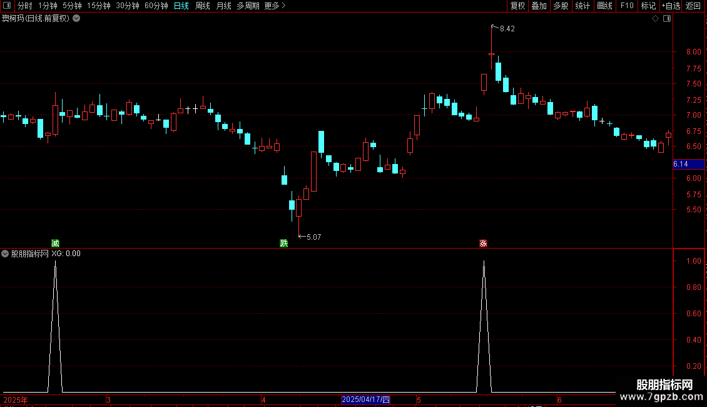Viewport: 707px width, 407px height.
Task: Toggle the right side panel icon
Action: point(667,19)
